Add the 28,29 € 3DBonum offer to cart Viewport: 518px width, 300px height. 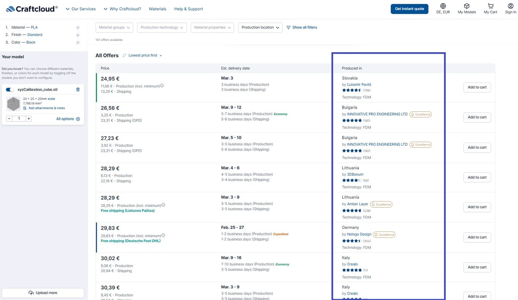(477, 177)
